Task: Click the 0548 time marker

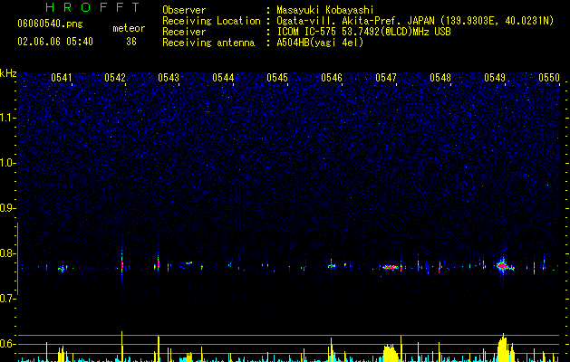Action: [x=440, y=78]
